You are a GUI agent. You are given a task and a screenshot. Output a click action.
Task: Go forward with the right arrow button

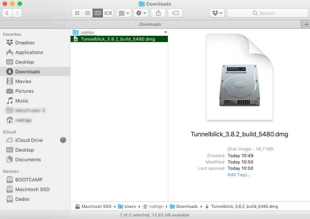[x=17, y=13]
